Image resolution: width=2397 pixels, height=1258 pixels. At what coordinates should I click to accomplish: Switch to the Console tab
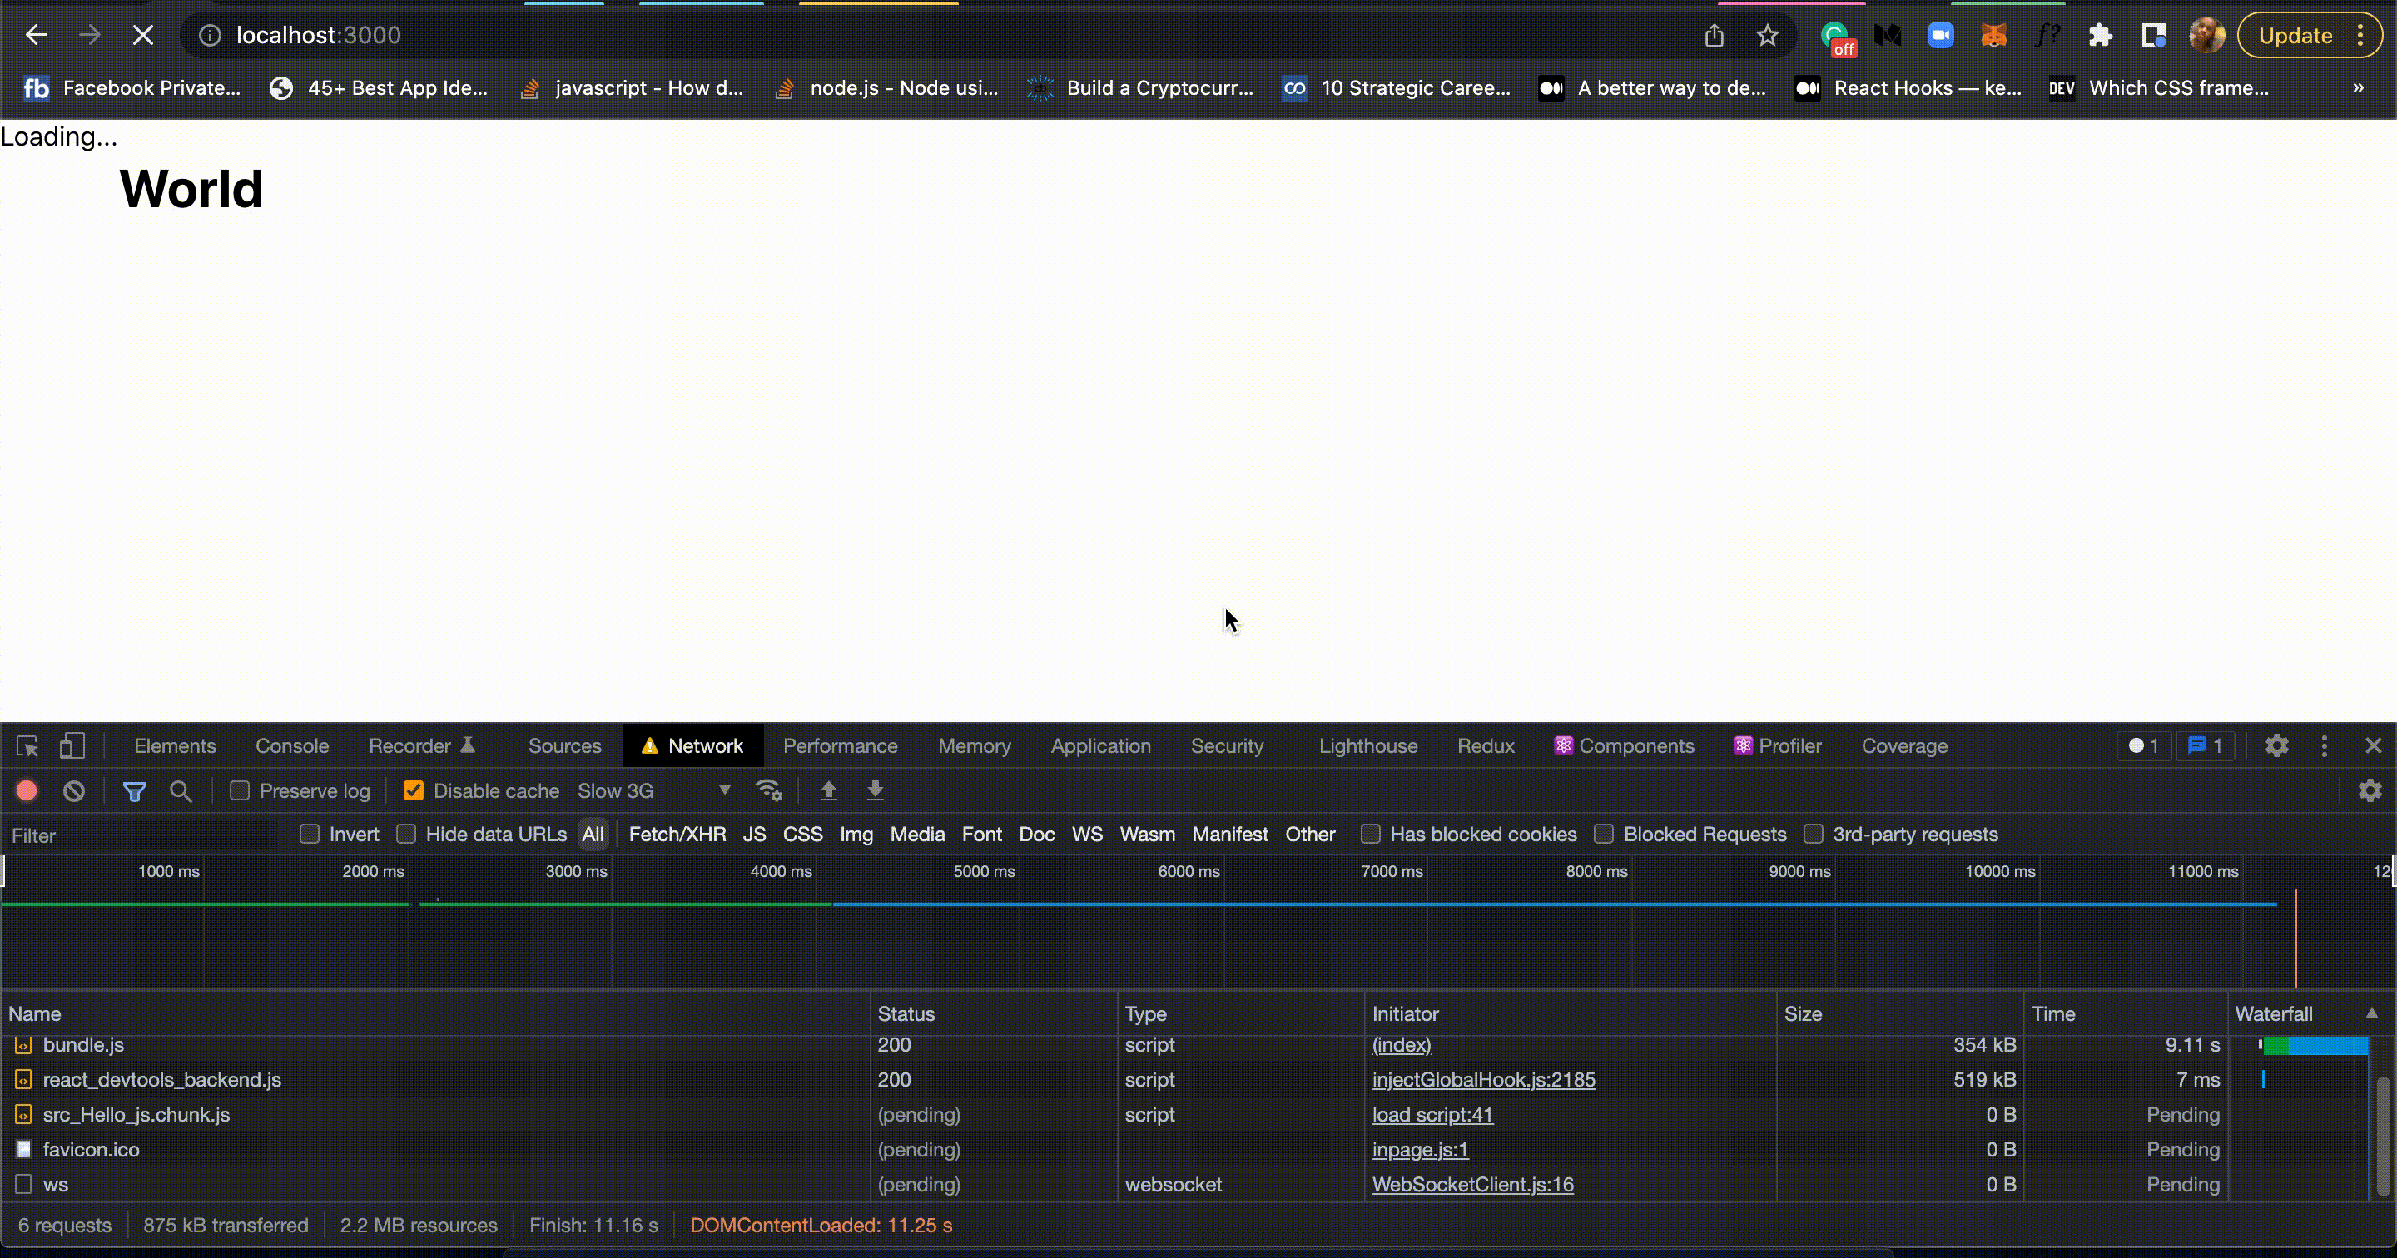pyautogui.click(x=291, y=746)
